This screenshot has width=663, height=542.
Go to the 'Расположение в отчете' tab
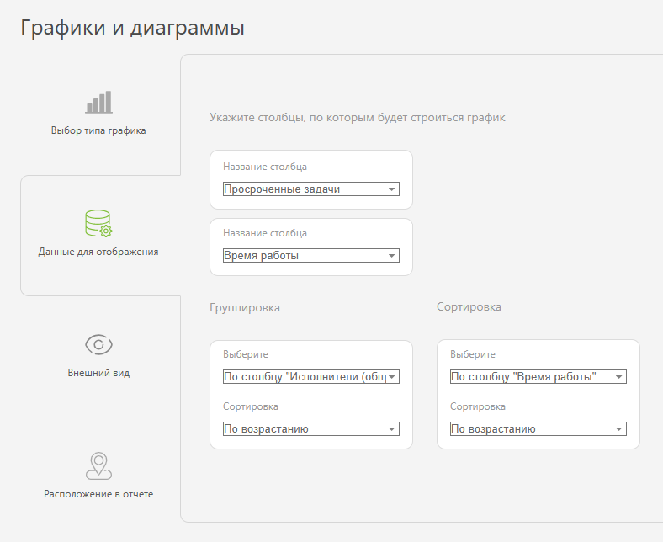[x=98, y=494]
